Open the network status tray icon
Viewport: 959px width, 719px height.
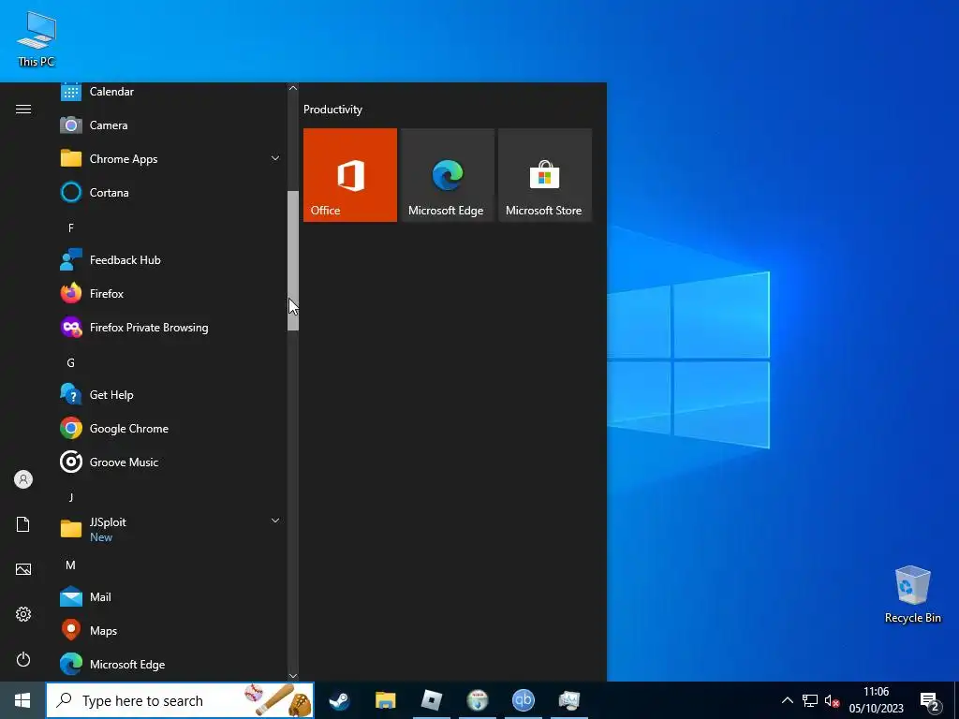(810, 700)
